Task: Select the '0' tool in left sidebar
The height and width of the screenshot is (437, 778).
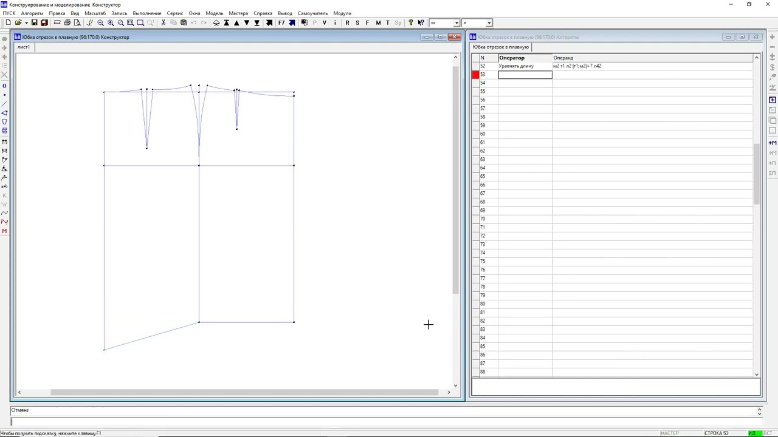Action: 4,86
